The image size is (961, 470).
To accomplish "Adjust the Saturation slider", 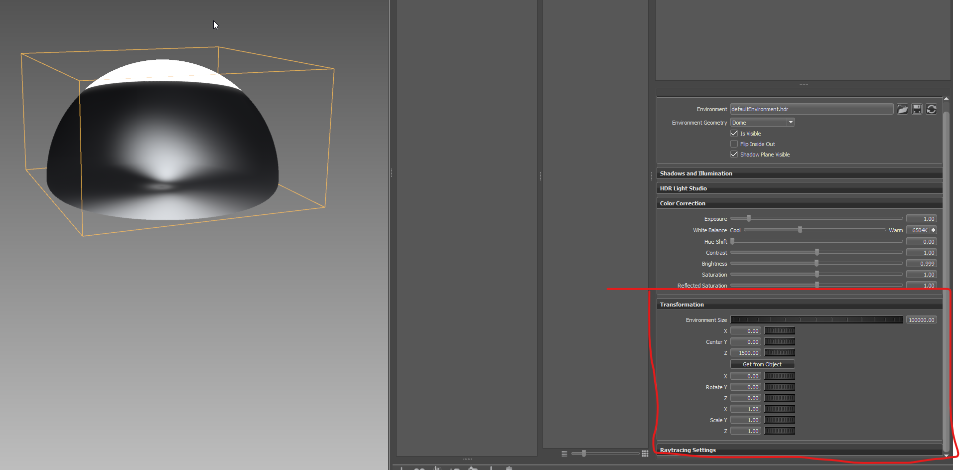I will 817,274.
